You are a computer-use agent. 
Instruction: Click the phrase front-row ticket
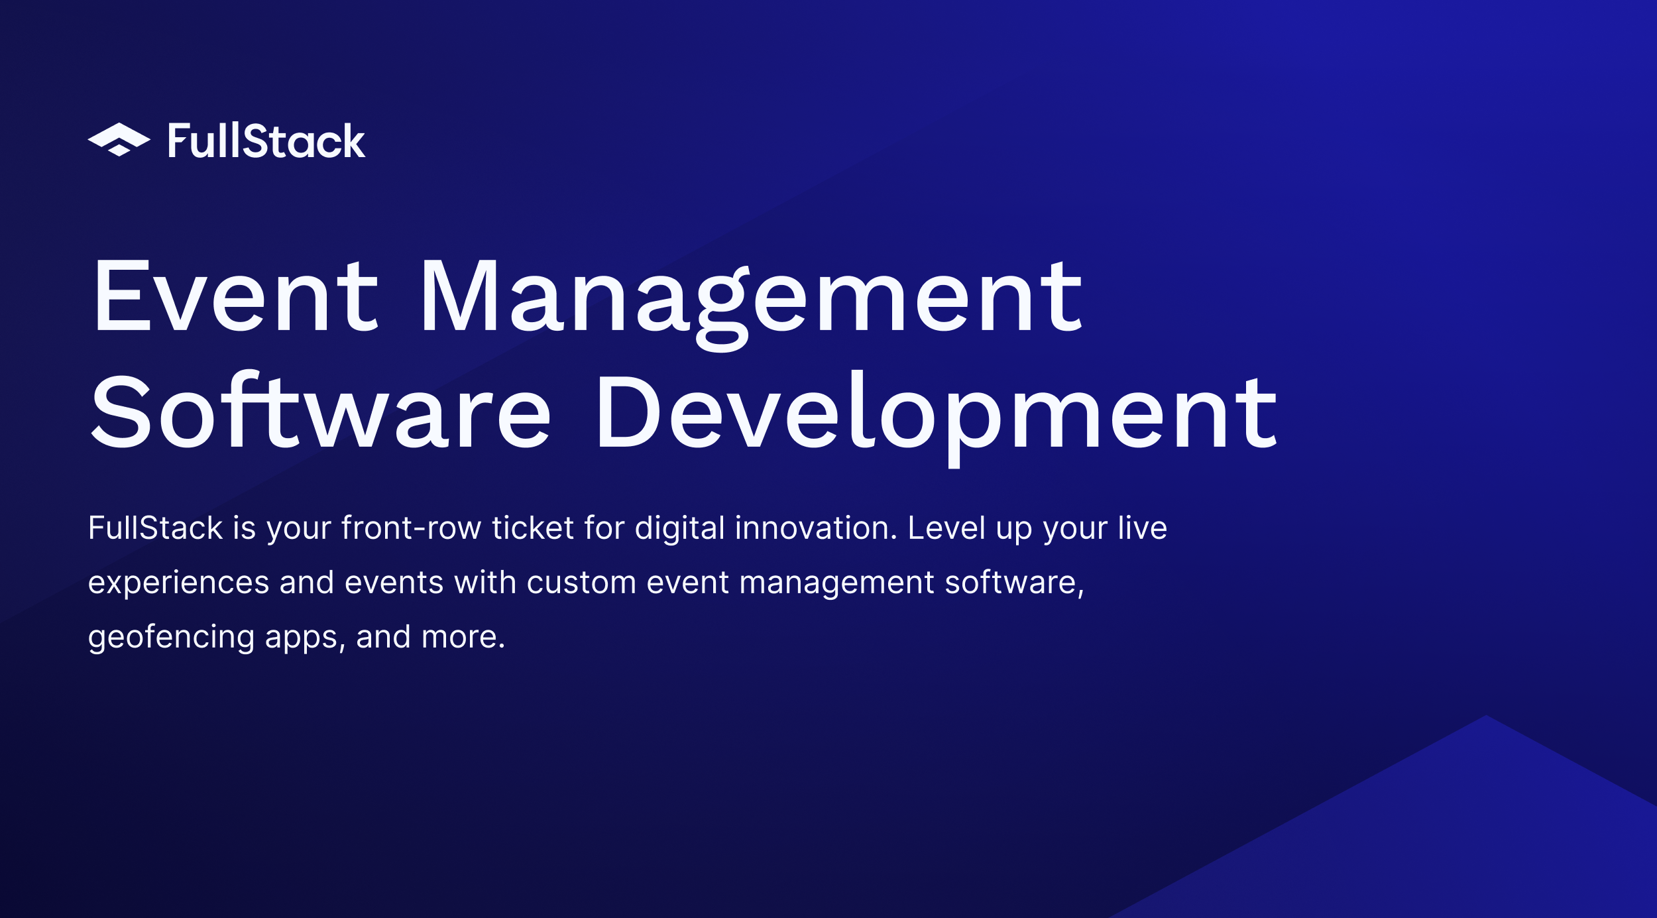click(457, 528)
